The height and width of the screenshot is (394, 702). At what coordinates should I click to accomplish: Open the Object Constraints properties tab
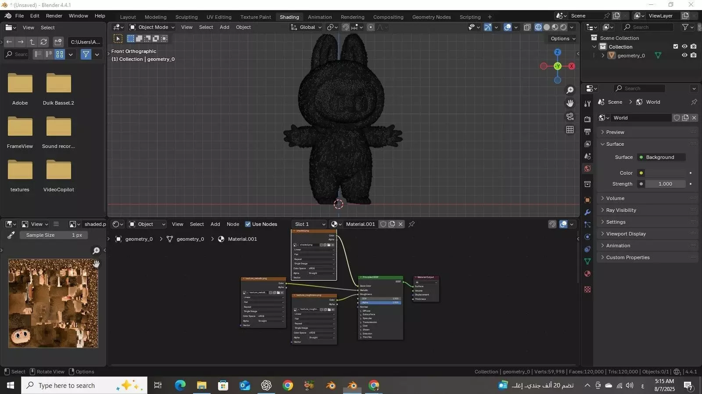point(587,249)
